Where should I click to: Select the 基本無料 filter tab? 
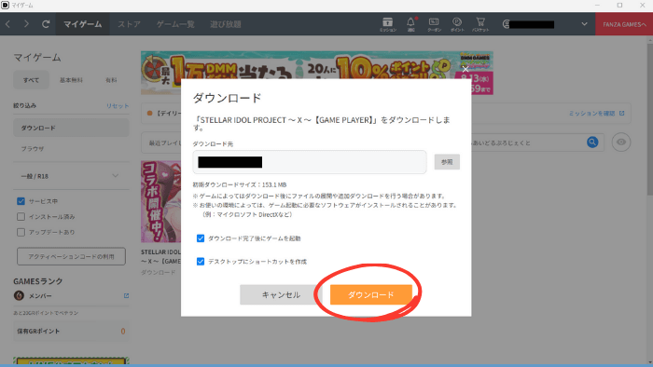pos(71,80)
